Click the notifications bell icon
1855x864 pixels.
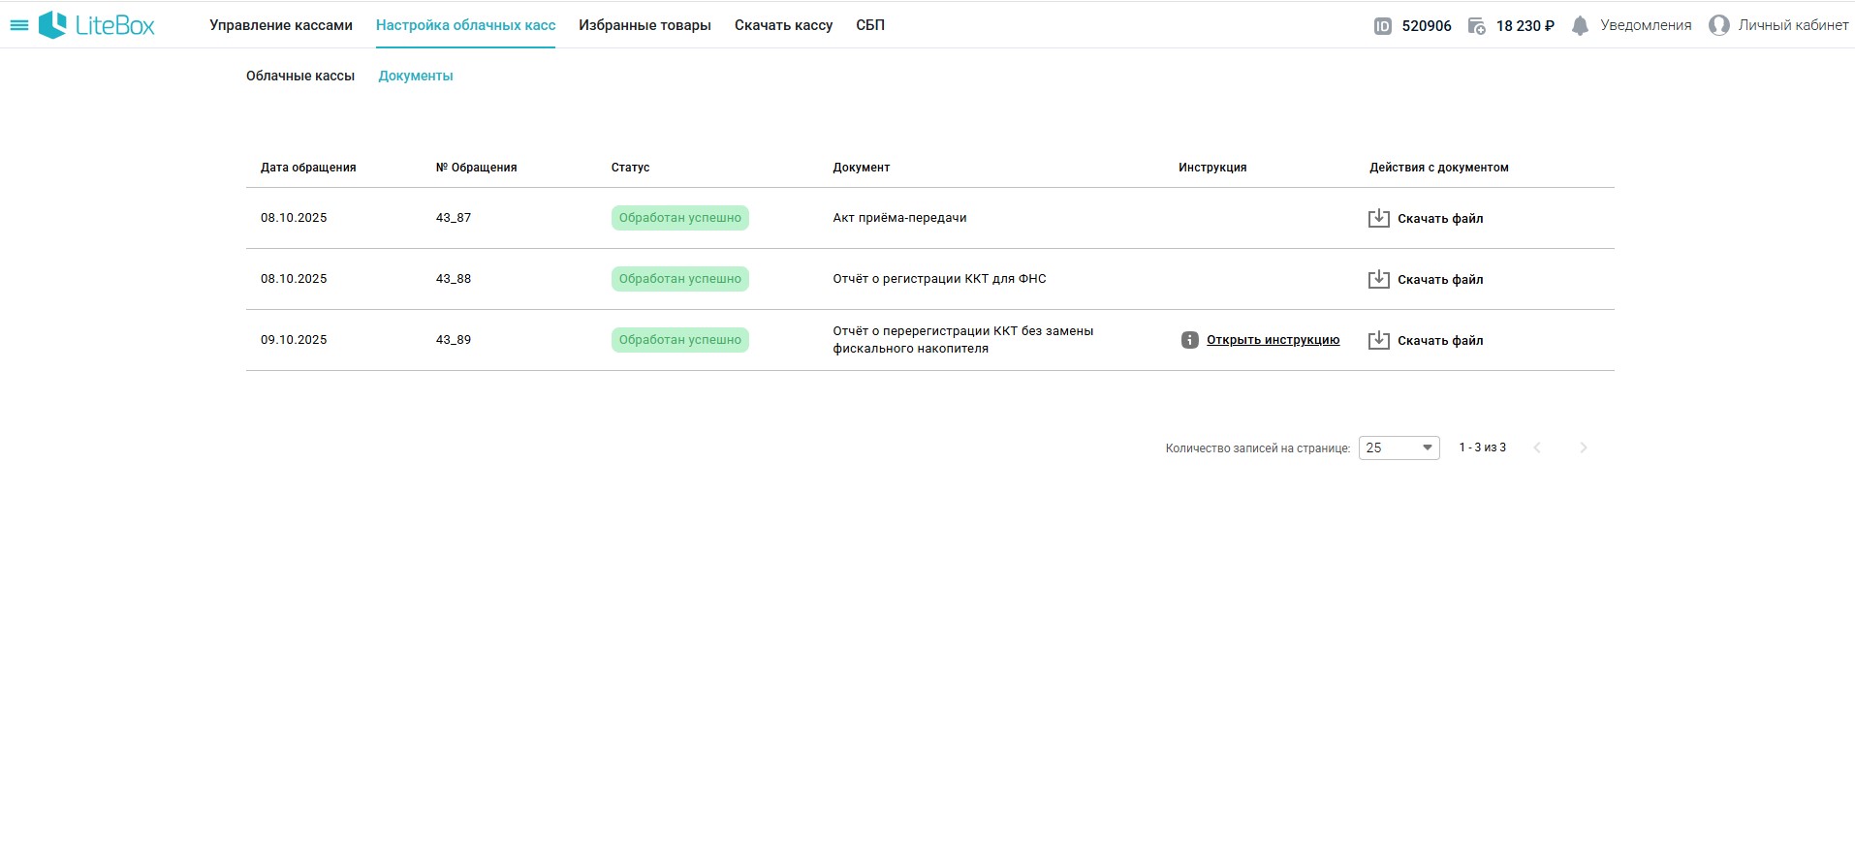[1580, 26]
